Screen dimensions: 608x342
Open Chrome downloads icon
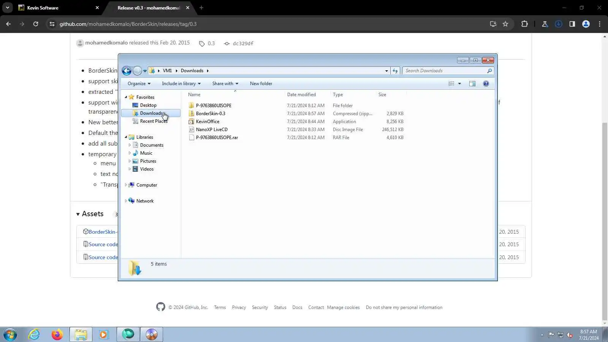tap(559, 24)
